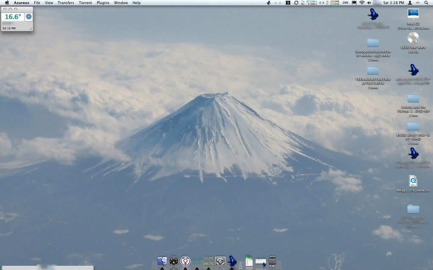This screenshot has width=433, height=270.
Task: Open Spotlight search magnifier
Action: (x=426, y=3)
